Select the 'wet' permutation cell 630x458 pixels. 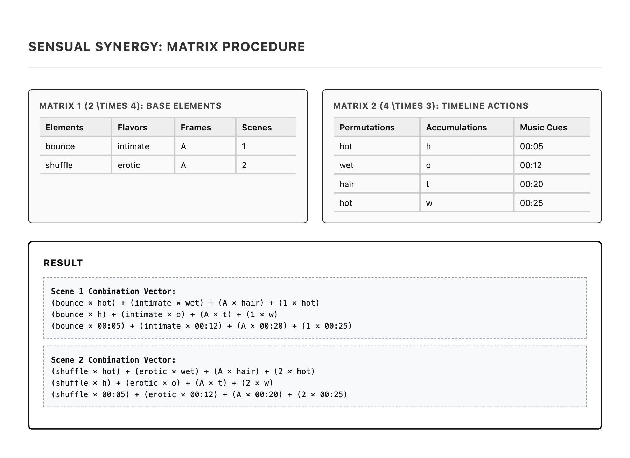(377, 165)
